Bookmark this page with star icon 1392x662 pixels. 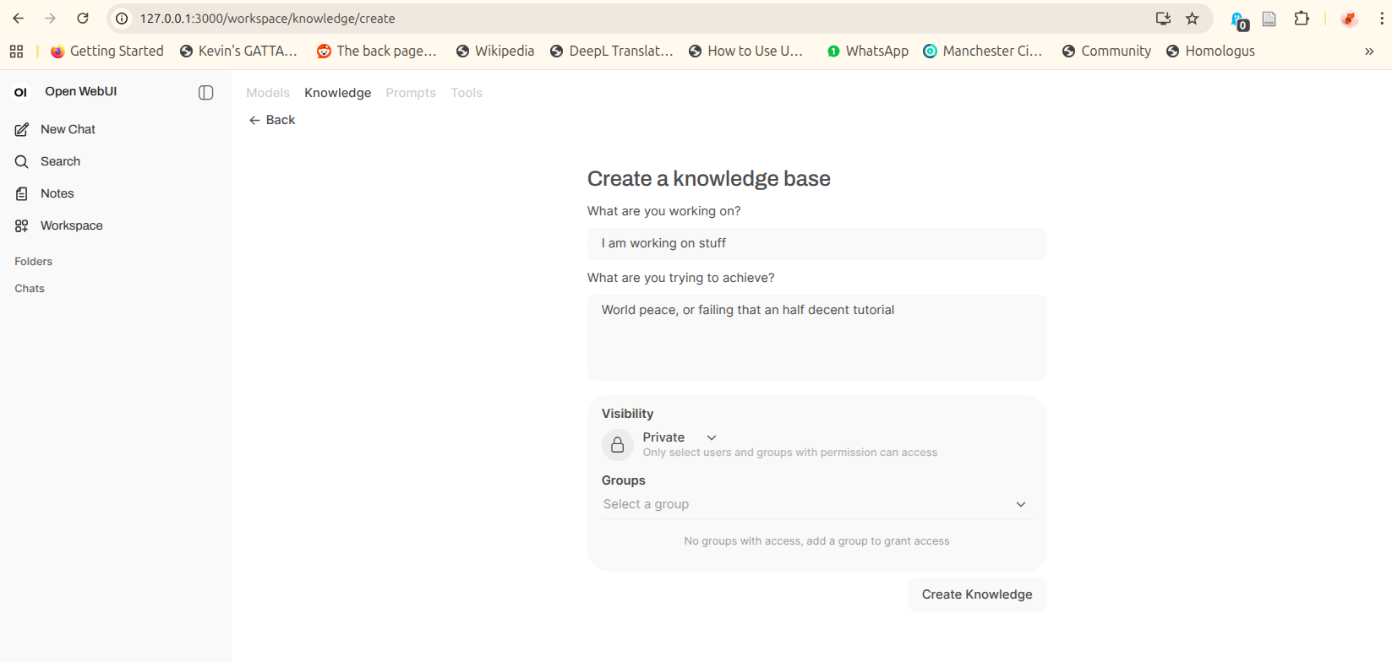coord(1192,19)
